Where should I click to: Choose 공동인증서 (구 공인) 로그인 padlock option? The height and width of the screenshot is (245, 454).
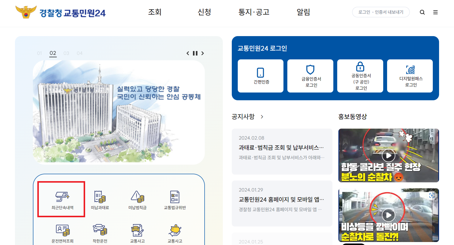(360, 76)
